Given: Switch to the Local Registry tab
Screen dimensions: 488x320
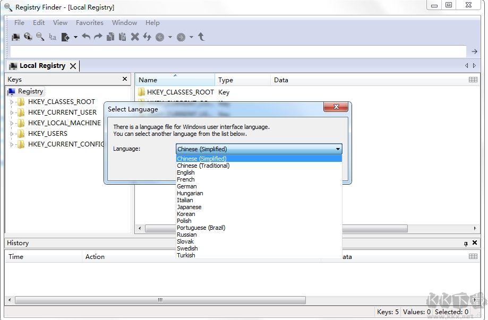Looking at the screenshot, I should coord(42,65).
